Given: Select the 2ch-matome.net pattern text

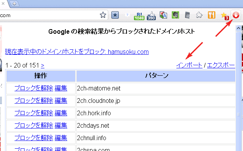Looking at the screenshot, I should tap(99, 89).
